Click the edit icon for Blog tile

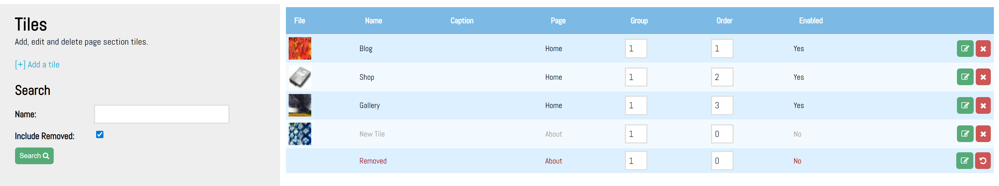coord(965,49)
